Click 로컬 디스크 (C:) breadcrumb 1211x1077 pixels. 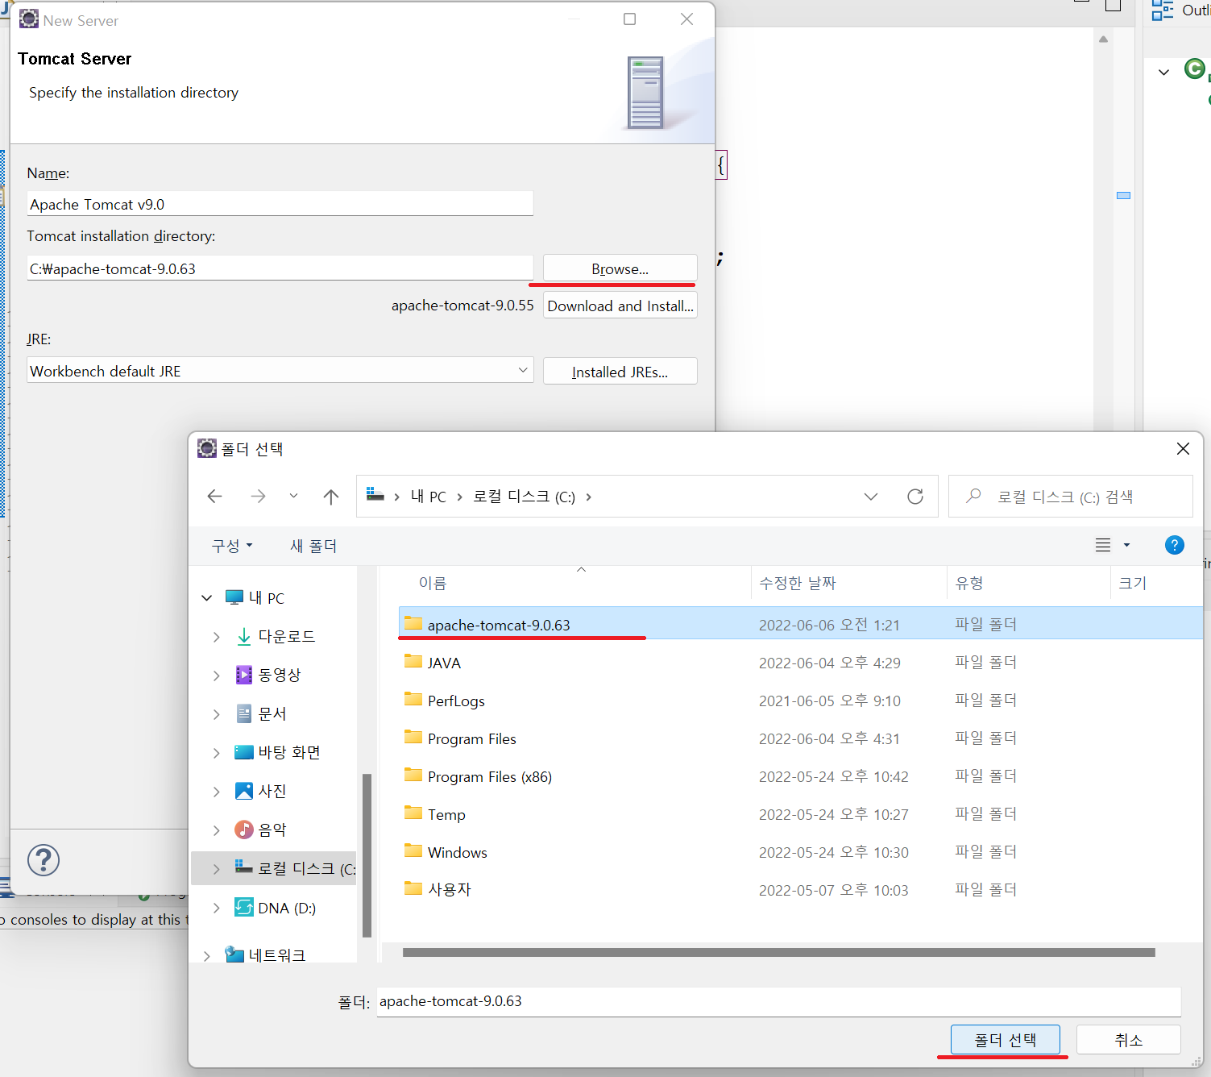pos(524,497)
